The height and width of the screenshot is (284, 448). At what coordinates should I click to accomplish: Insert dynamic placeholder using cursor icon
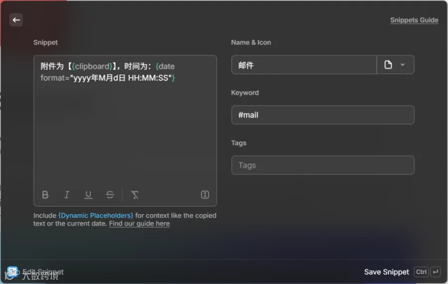(205, 195)
